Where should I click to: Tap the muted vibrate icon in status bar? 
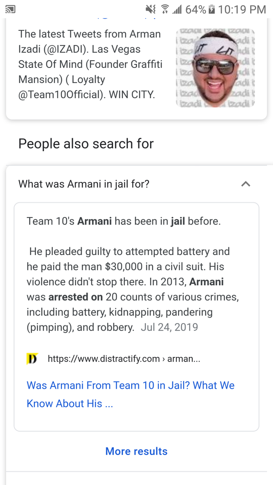(x=150, y=9)
